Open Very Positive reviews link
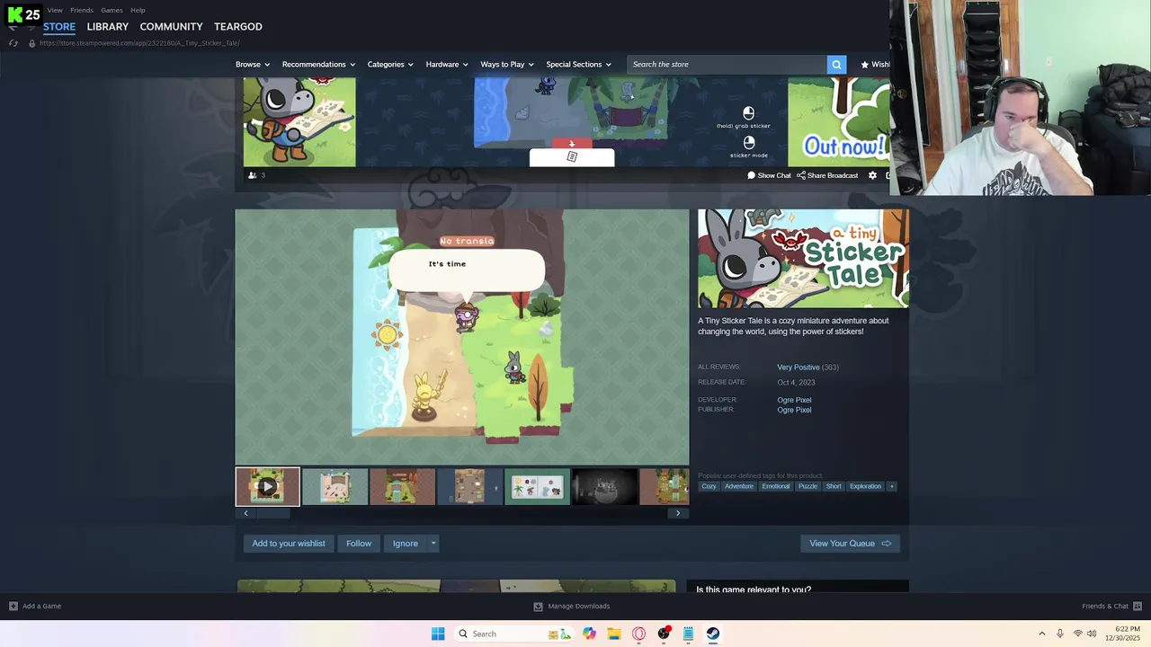Viewport: 1151px width, 647px height. [799, 367]
